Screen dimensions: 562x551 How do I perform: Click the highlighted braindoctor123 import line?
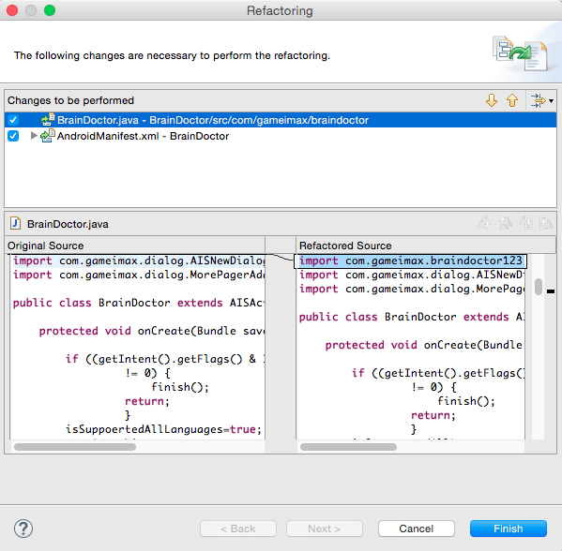click(410, 261)
